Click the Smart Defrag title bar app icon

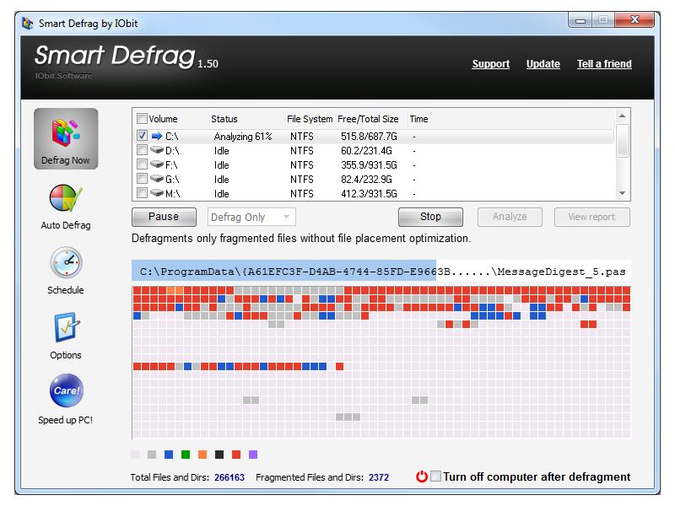coord(28,24)
